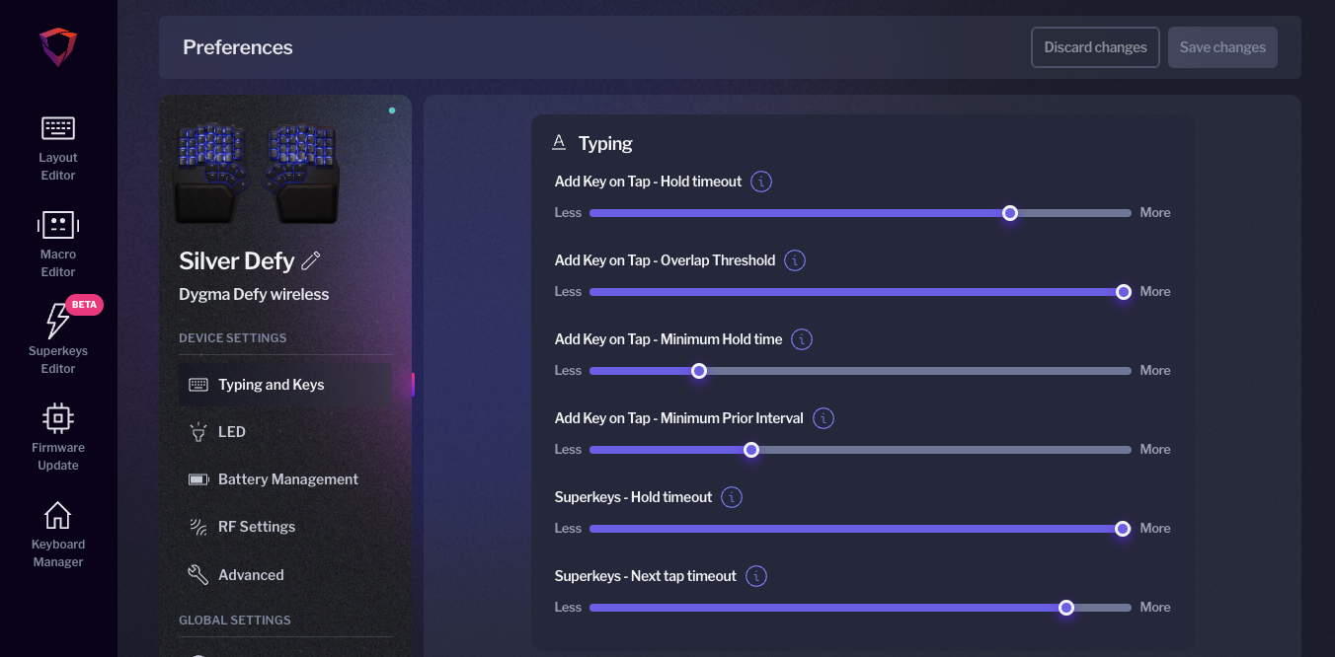Show info for Minimum Prior Interval
The width and height of the screenshot is (1335, 657).
pos(824,418)
